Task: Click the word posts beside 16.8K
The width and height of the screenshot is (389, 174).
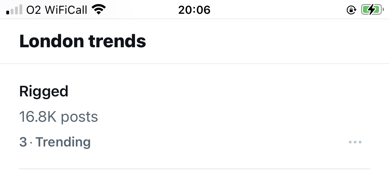Action: (79, 117)
